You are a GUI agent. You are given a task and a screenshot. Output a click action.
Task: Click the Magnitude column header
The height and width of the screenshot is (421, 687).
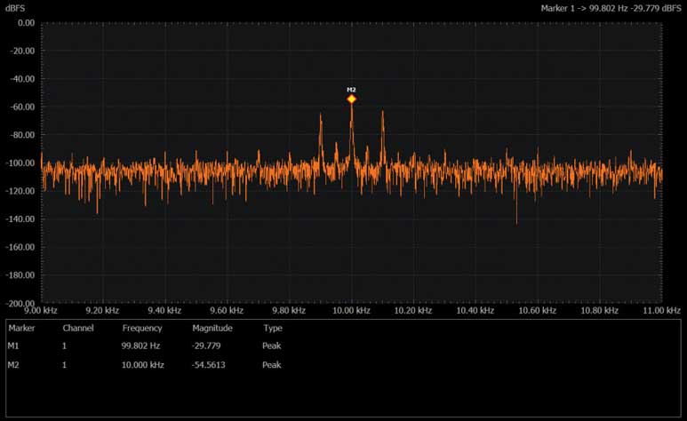click(x=212, y=328)
